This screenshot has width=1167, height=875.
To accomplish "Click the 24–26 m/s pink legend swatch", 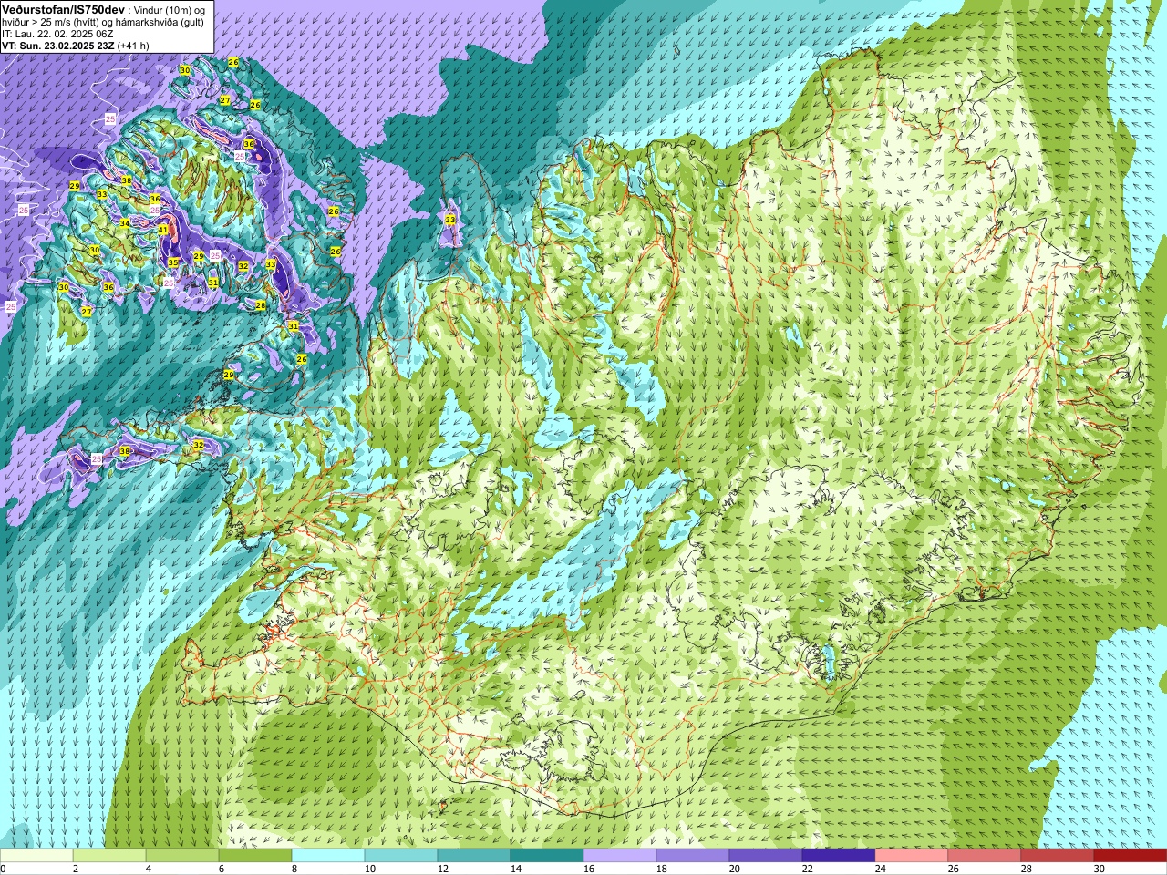I will tap(912, 856).
